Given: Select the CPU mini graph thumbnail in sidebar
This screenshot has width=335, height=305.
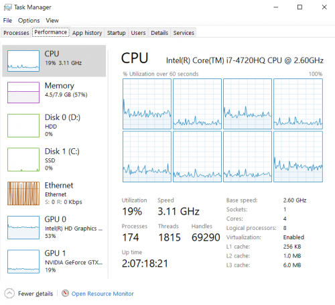Looking at the screenshot, I should point(23,61).
